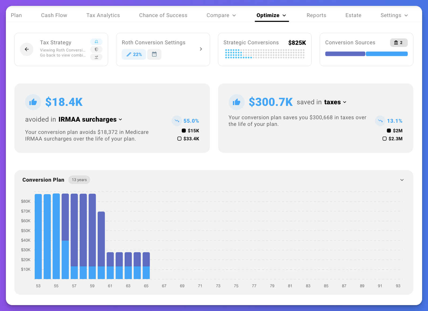The height and width of the screenshot is (311, 428).
Task: Open the IRMAA surcharges dropdown
Action: [x=120, y=120]
